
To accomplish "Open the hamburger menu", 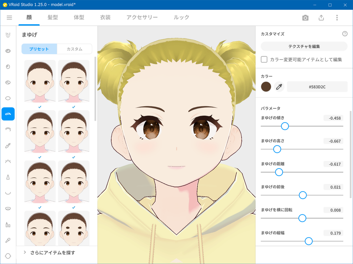I will pos(9,18).
